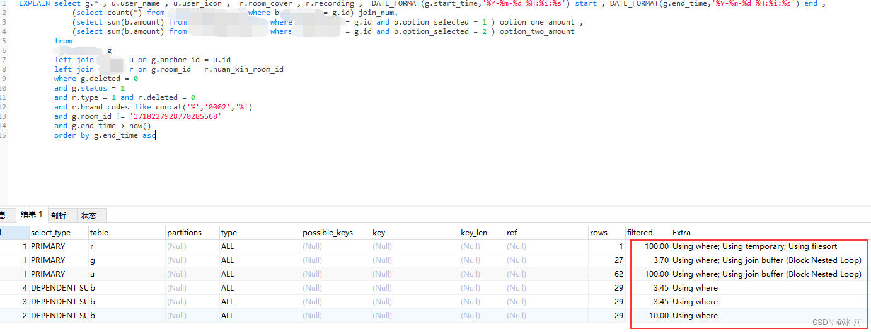Click the key_len column header

[x=473, y=232]
